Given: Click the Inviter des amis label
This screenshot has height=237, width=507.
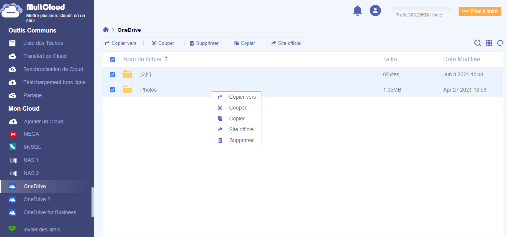Looking at the screenshot, I should (42, 230).
